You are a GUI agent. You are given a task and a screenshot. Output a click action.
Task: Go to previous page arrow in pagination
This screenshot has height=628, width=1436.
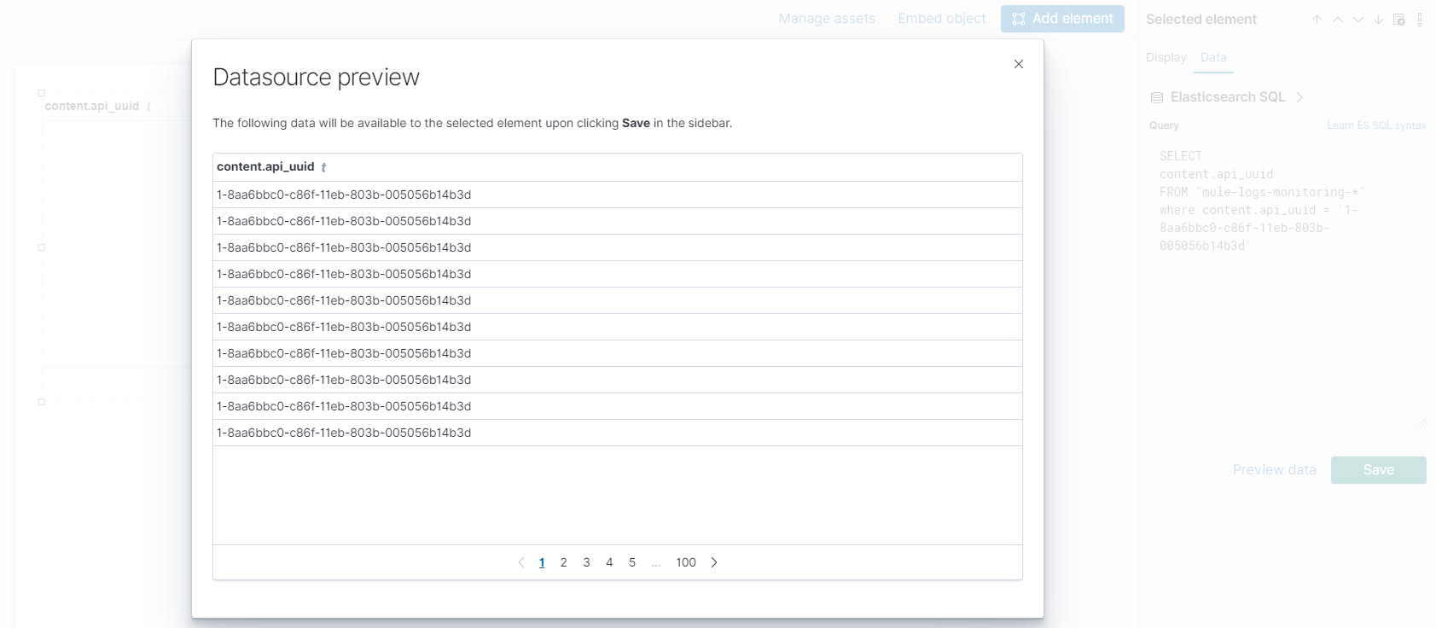[521, 562]
